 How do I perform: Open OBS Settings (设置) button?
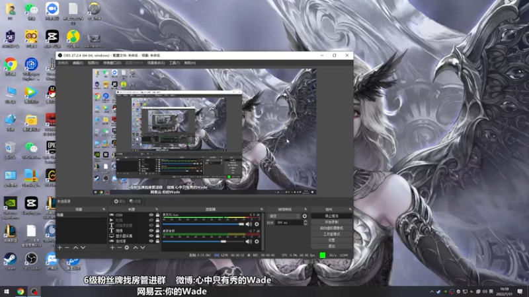click(331, 240)
